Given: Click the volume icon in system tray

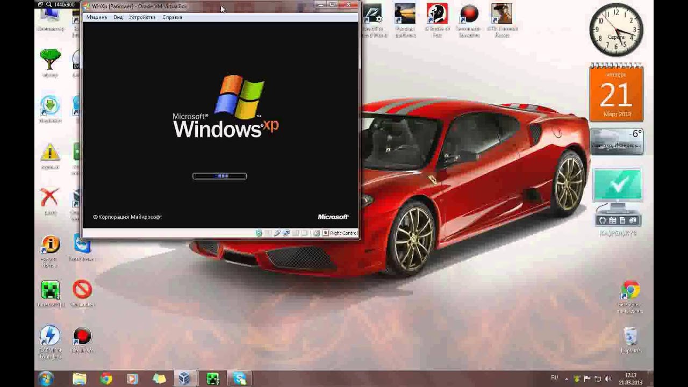Looking at the screenshot, I should 607,379.
